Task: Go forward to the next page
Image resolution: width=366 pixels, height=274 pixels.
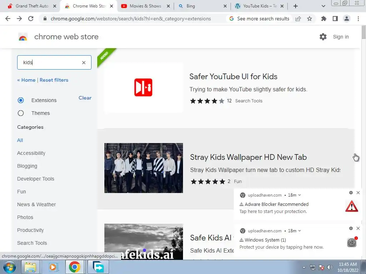Action: point(19,19)
